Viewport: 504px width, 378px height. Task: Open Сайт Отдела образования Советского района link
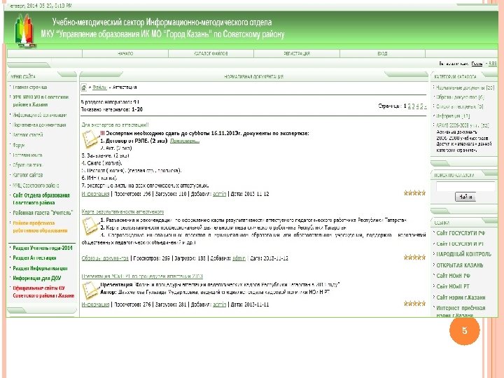[x=41, y=199]
